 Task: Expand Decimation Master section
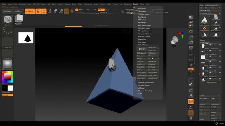pyautogui.click(x=144, y=28)
